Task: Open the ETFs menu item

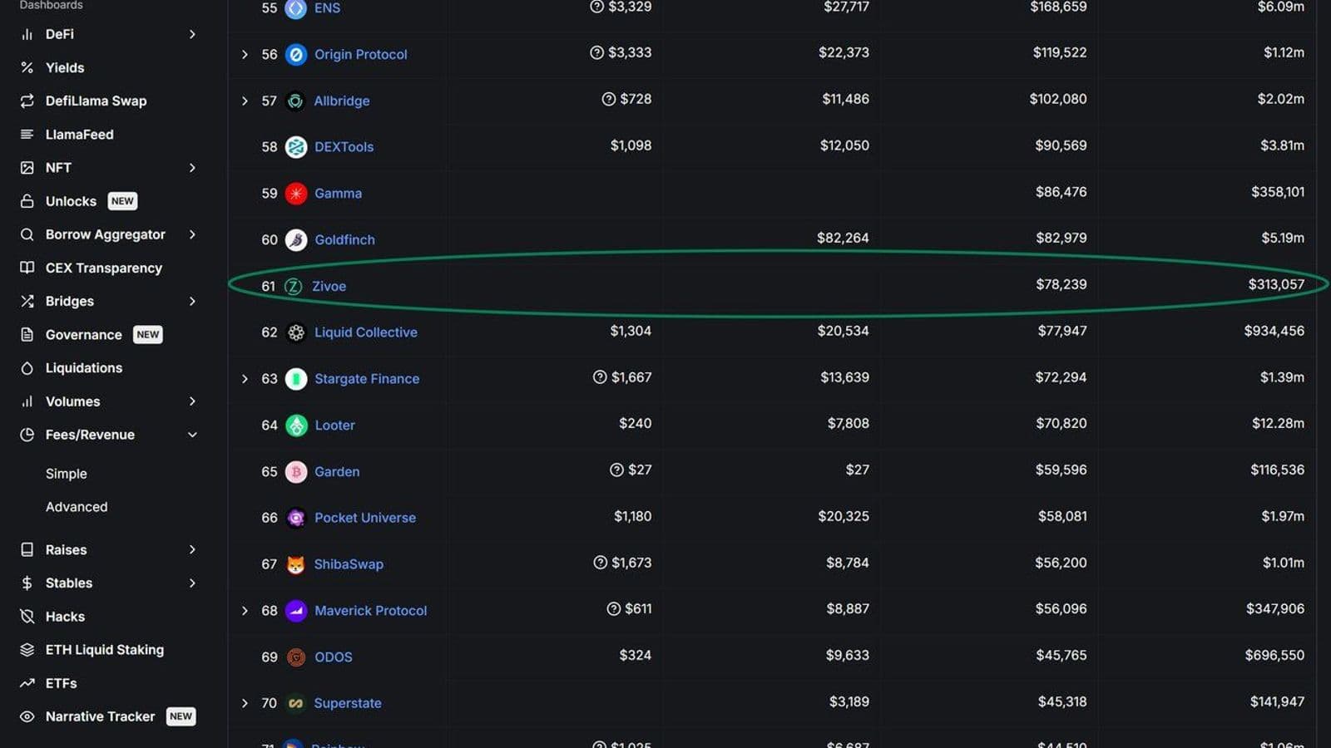Action: [61, 683]
